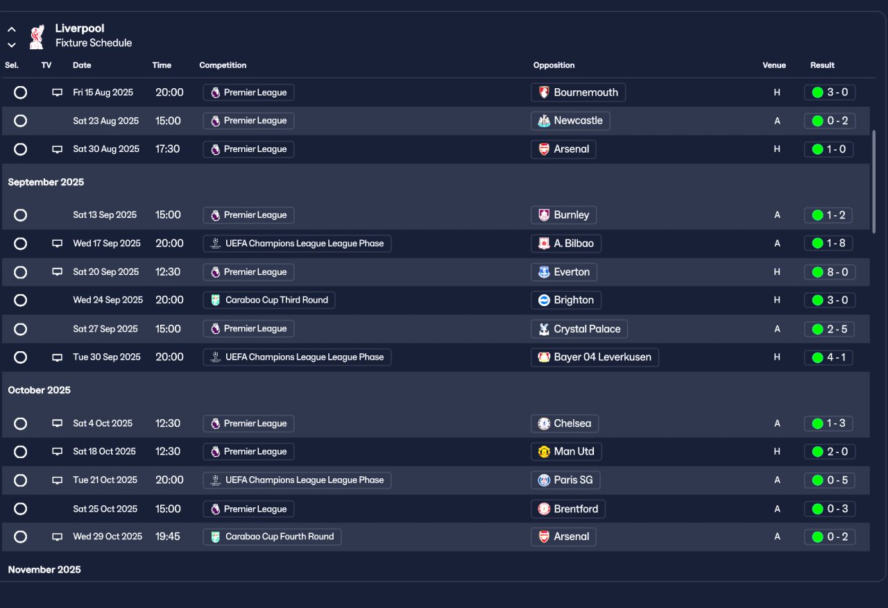The image size is (888, 608).
Task: Click the Liverpool club crest icon
Action: (x=36, y=37)
